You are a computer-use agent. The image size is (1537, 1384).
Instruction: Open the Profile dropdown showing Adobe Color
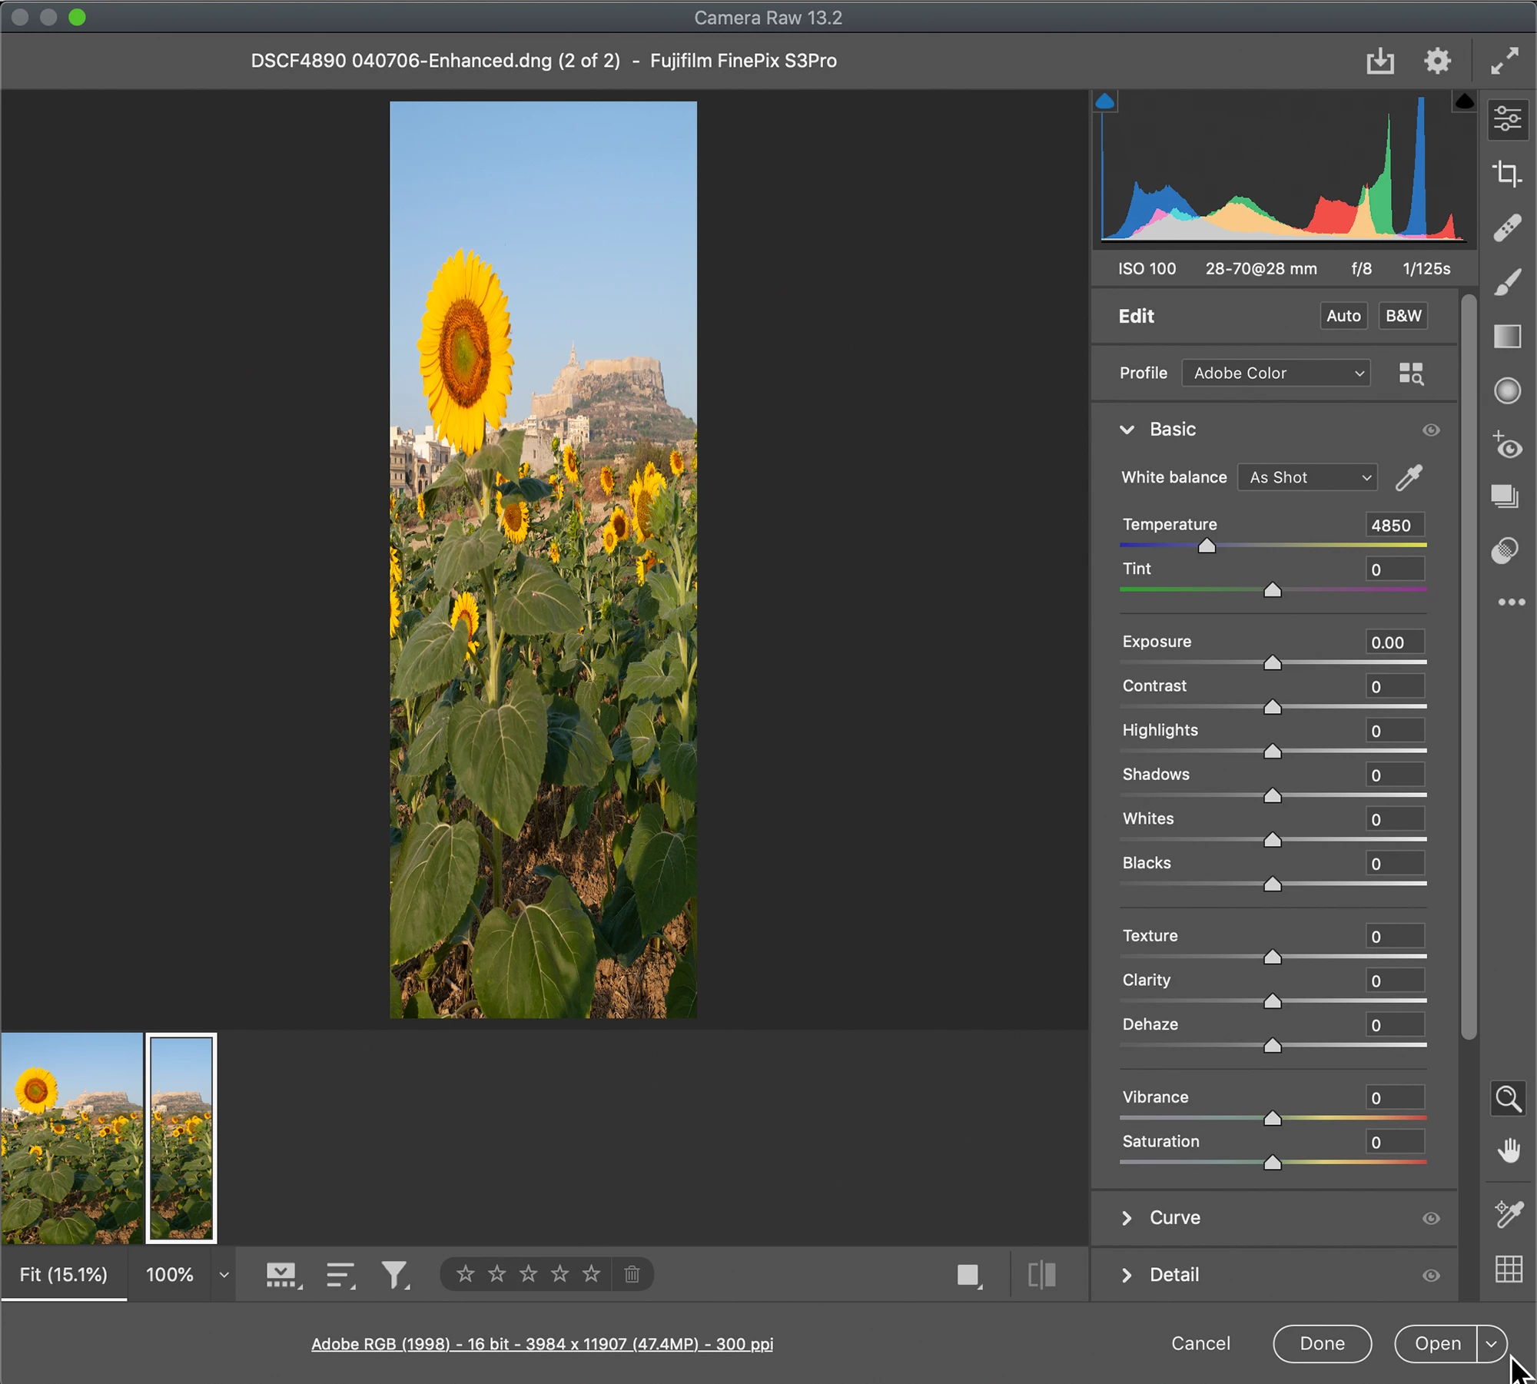coord(1276,373)
